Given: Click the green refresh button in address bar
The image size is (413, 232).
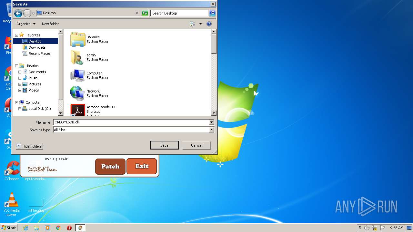Looking at the screenshot, I should pos(145,13).
